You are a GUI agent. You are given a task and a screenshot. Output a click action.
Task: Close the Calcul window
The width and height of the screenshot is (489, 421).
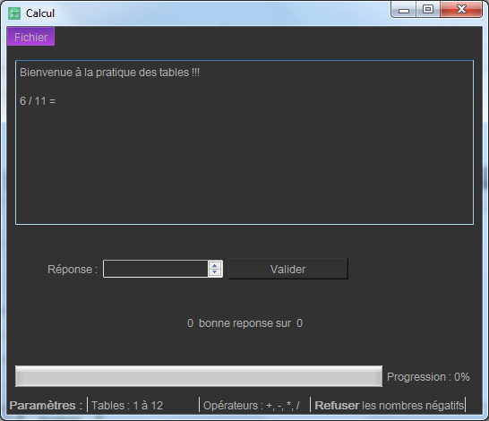461,10
